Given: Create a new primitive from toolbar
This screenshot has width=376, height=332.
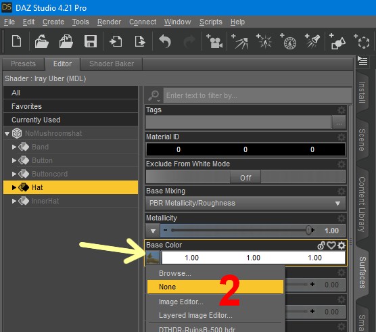Looking at the screenshot, I should point(337,41).
